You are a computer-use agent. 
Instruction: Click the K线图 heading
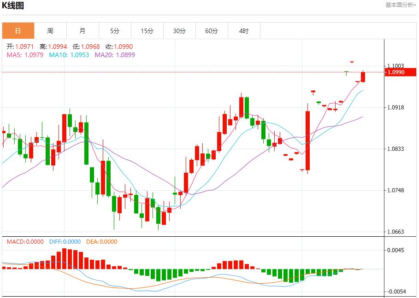pos(13,6)
